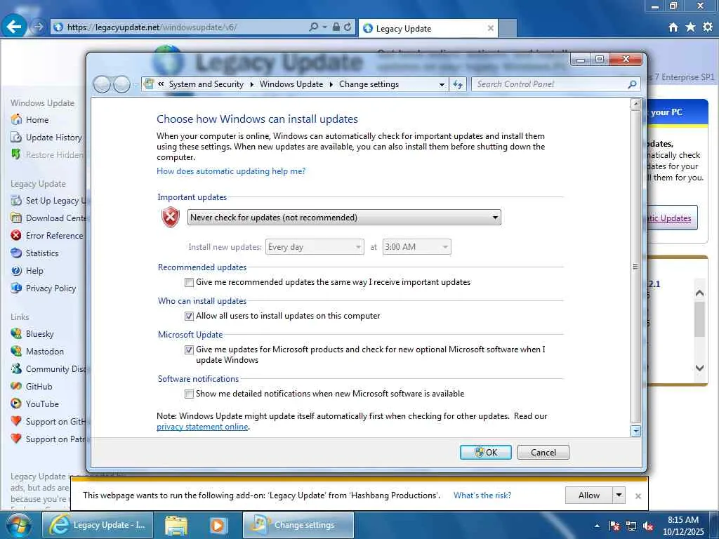The width and height of the screenshot is (719, 539).
Task: Click the Privacy Policy shield icon
Action: [16, 288]
